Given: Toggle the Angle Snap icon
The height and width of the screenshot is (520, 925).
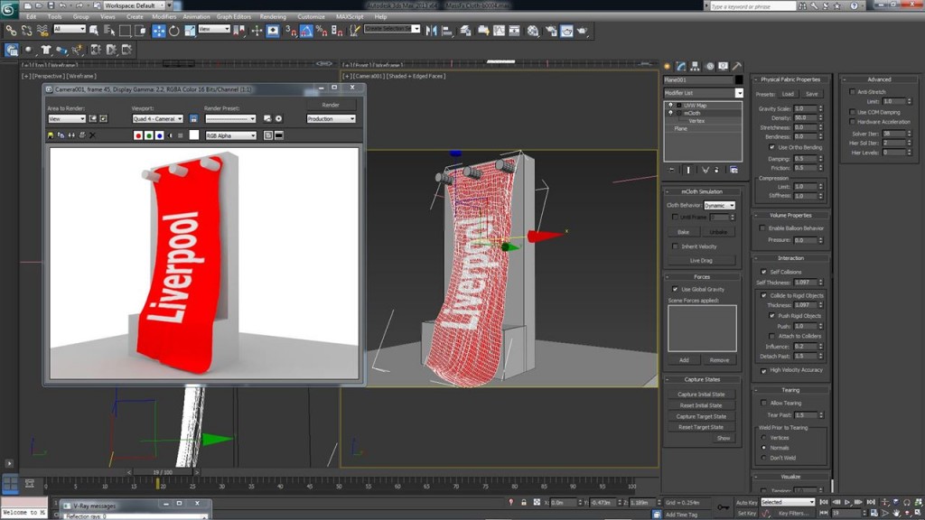Looking at the screenshot, I should point(306,31).
